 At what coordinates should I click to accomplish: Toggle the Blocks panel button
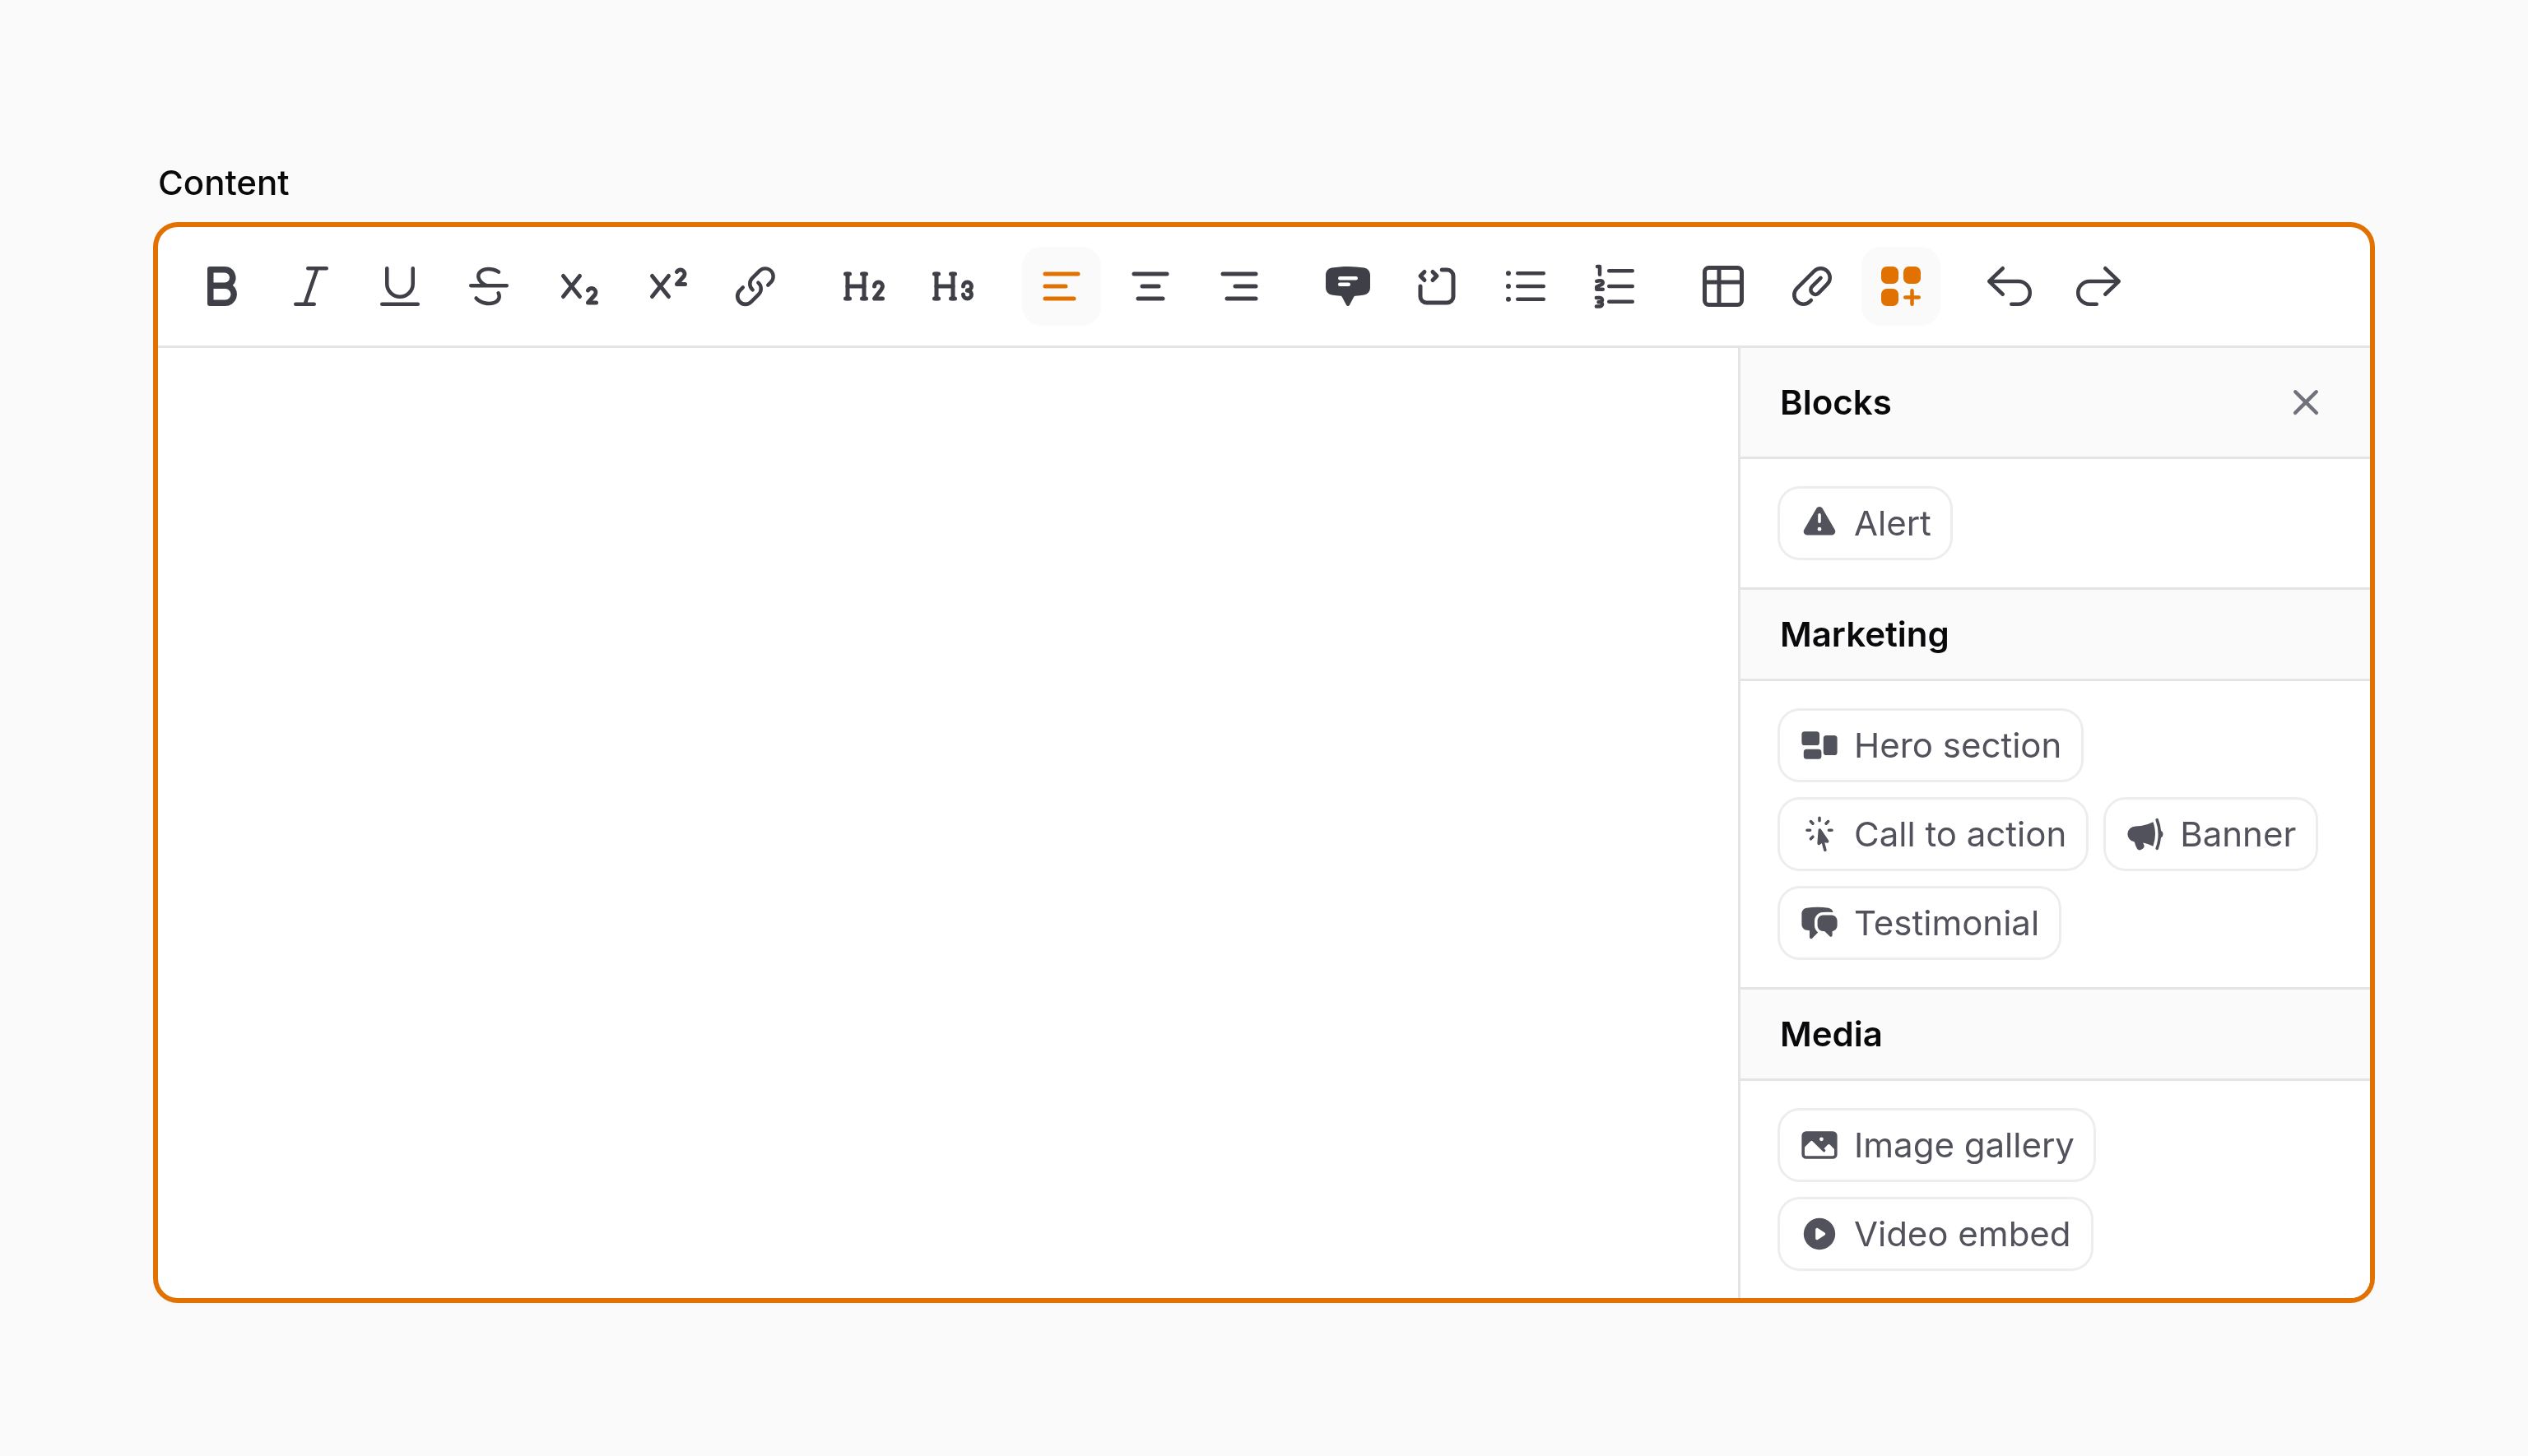(x=1901, y=287)
